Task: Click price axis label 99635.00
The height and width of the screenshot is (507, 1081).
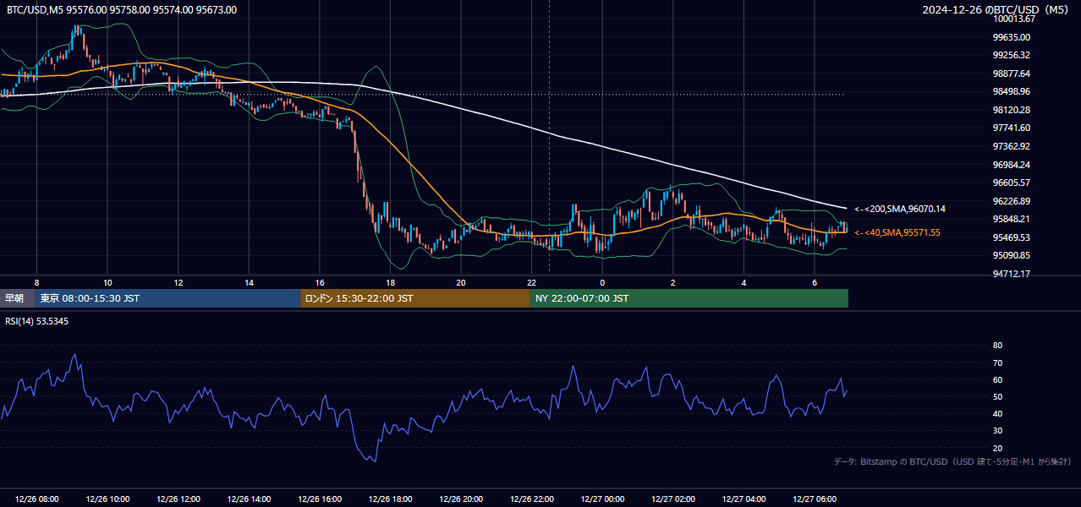Action: 1011,37
